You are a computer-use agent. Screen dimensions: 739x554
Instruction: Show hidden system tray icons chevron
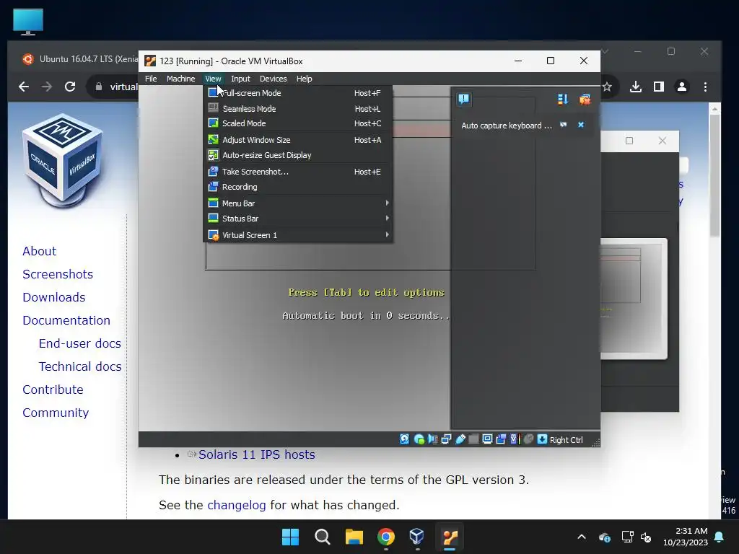click(582, 537)
